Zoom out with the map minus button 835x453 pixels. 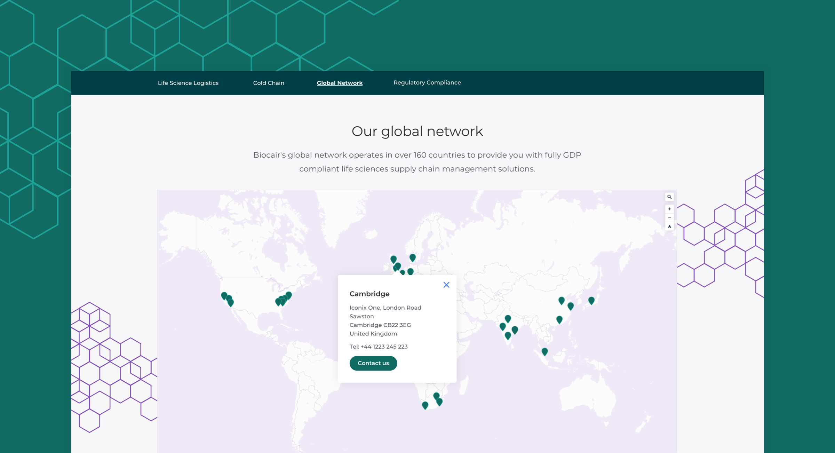(x=669, y=218)
